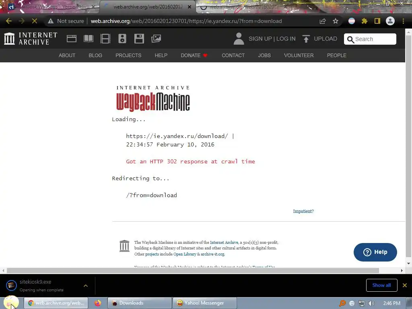412x309 pixels.
Task: Click the Wayback Machine logo
Action: (153, 99)
